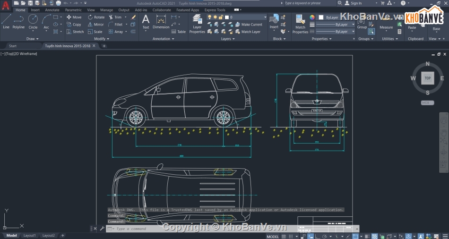Click the Group tool
The width and height of the screenshot is (449, 239).
click(362, 24)
